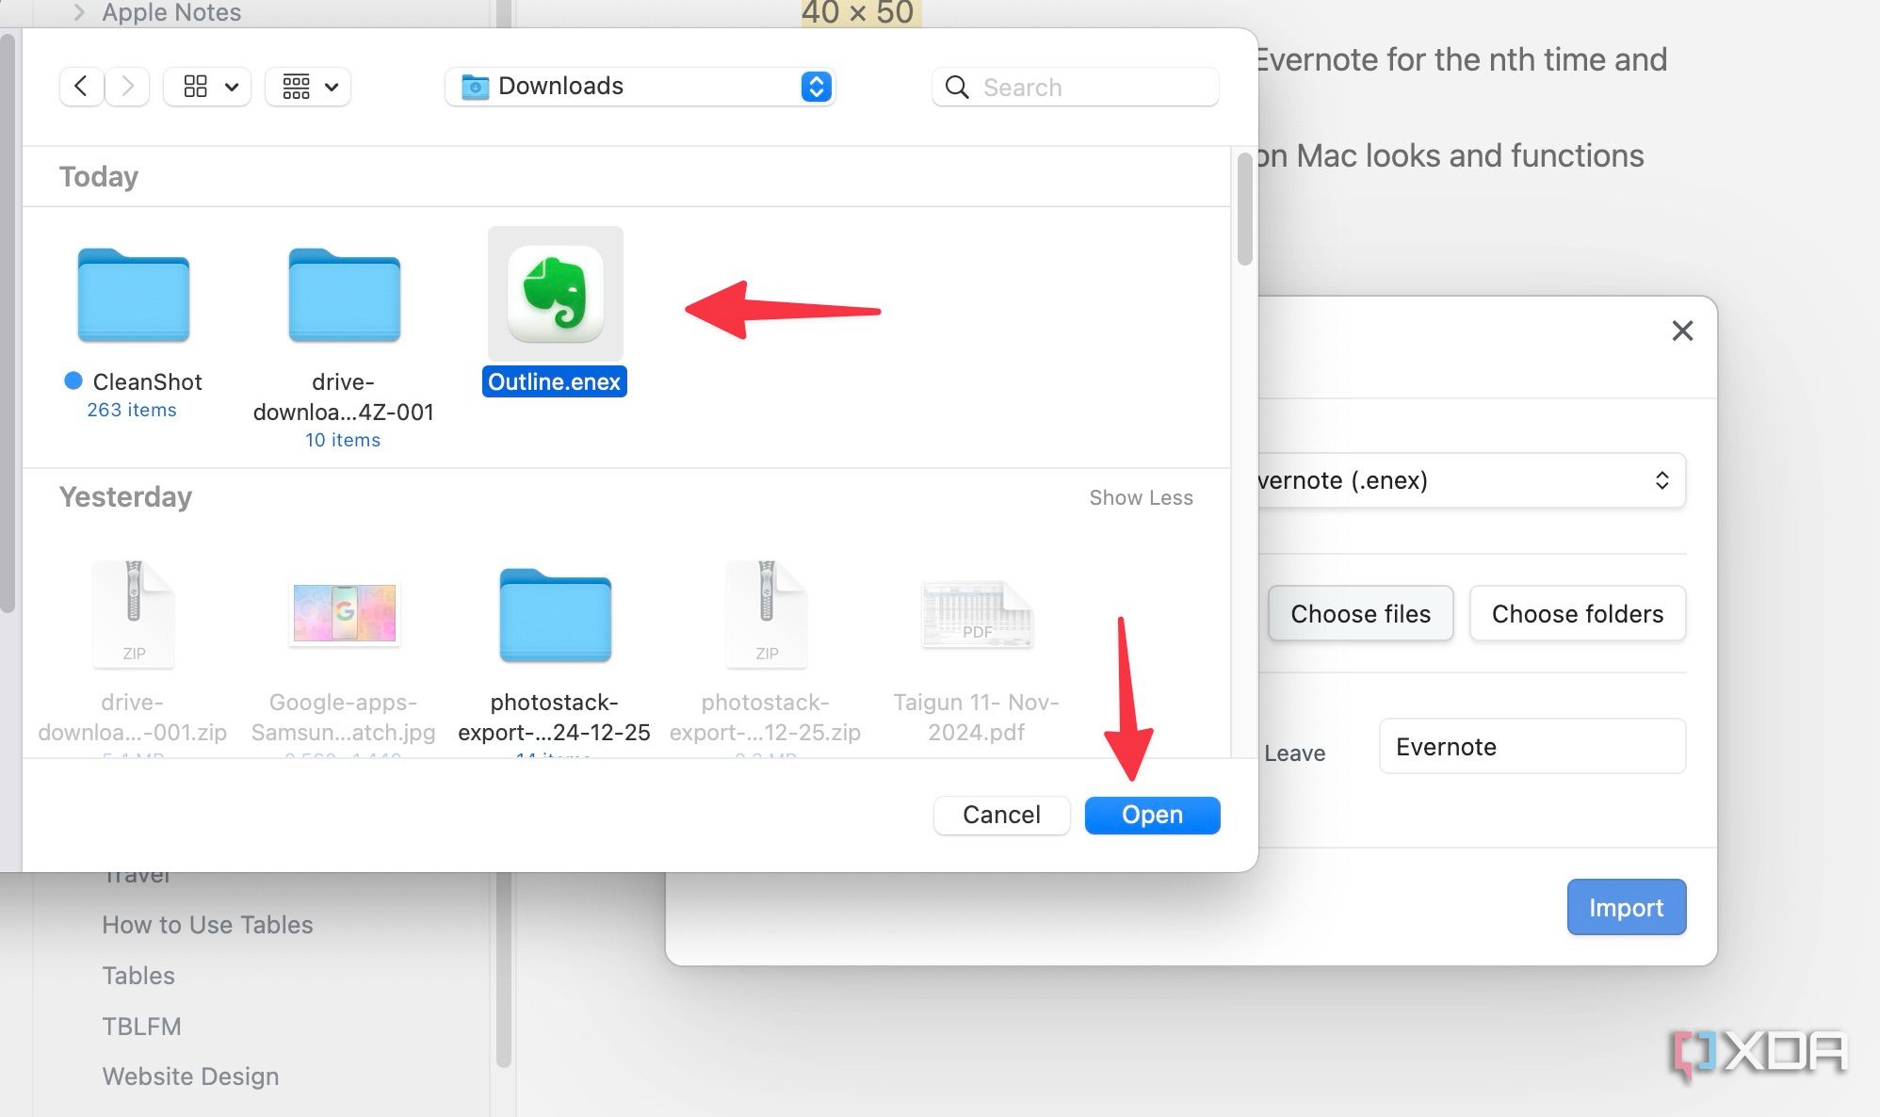
Task: Expand the Apple Notes tree item
Action: coord(80,12)
